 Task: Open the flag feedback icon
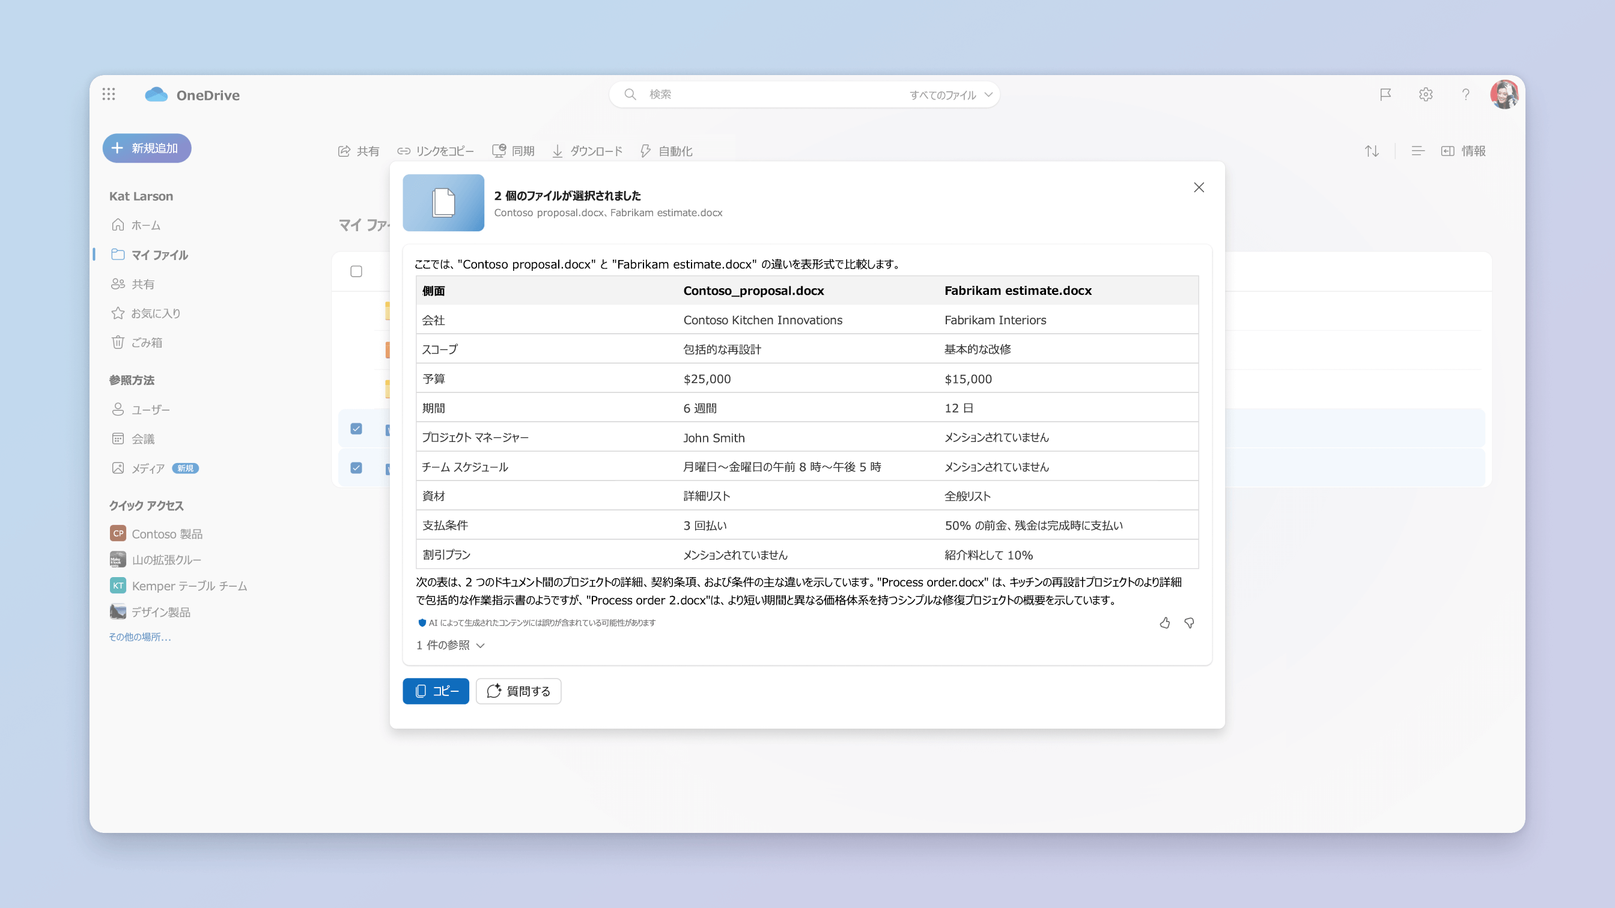(x=1385, y=95)
